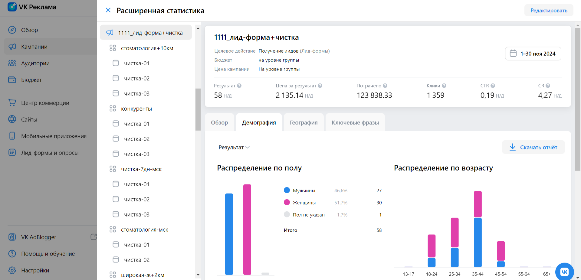Switch to Демография tab
The width and height of the screenshot is (581, 280).
(259, 122)
